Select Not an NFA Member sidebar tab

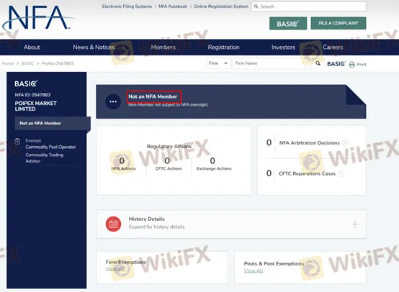pyautogui.click(x=53, y=123)
